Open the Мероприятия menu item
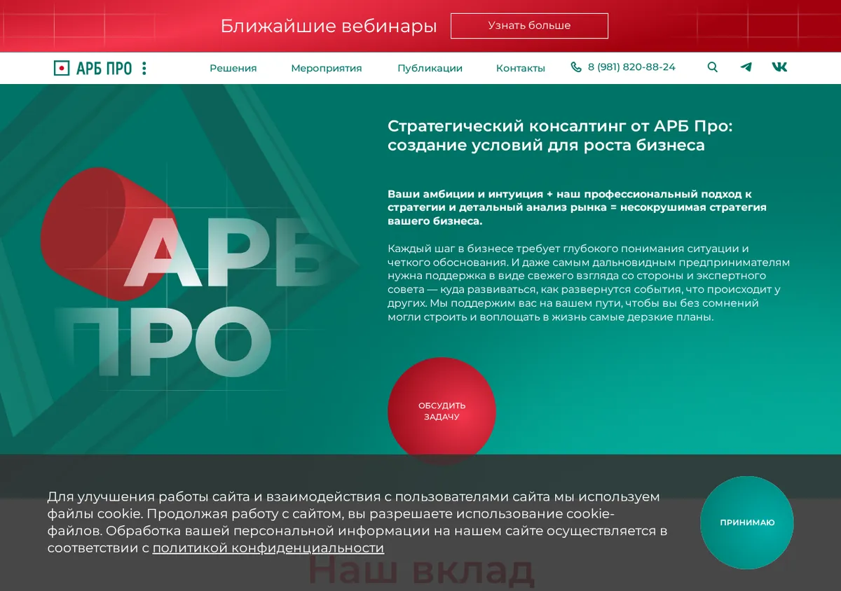The height and width of the screenshot is (591, 841). tap(327, 68)
